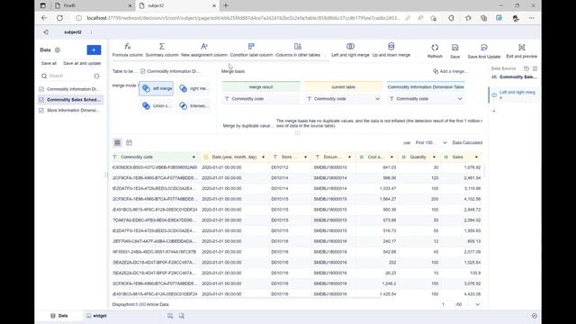576x324 pixels.
Task: Open browser favorites star icon
Action: click(x=468, y=18)
